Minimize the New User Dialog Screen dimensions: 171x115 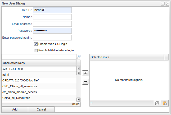pos(163,3)
